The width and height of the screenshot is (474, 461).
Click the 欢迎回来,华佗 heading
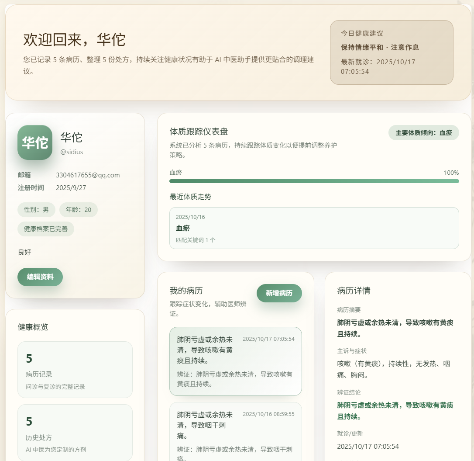pyautogui.click(x=74, y=40)
